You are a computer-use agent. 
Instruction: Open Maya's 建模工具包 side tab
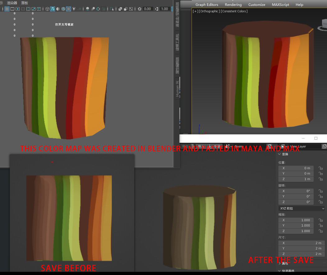click(177, 42)
